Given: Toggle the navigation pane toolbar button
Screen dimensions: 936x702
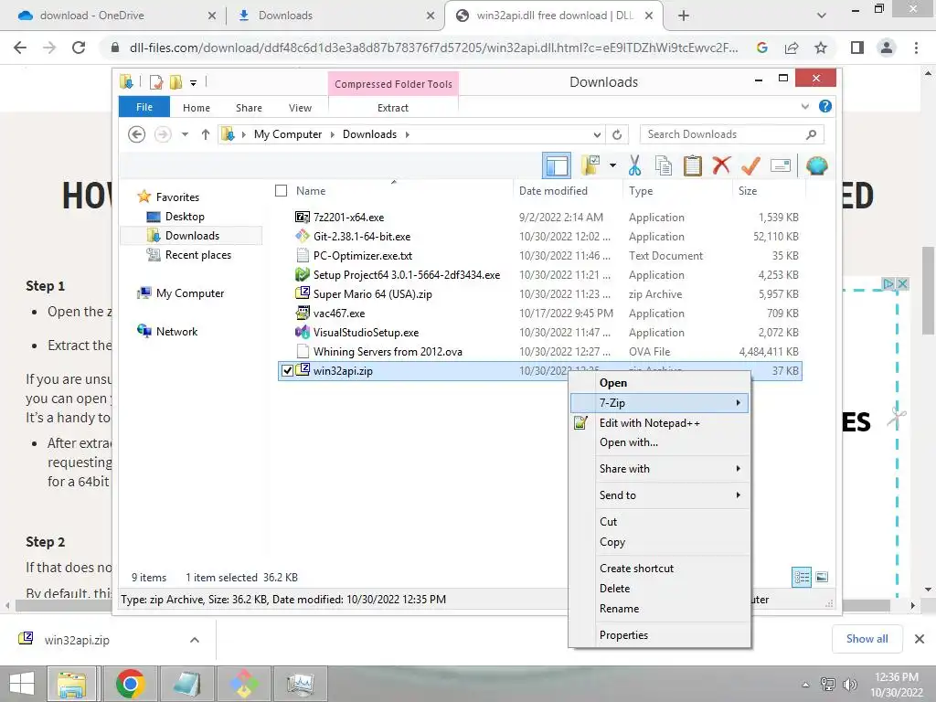Looking at the screenshot, I should (557, 166).
